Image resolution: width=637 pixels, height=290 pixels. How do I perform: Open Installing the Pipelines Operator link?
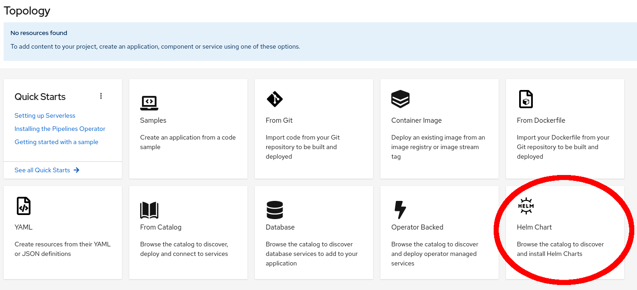(60, 129)
